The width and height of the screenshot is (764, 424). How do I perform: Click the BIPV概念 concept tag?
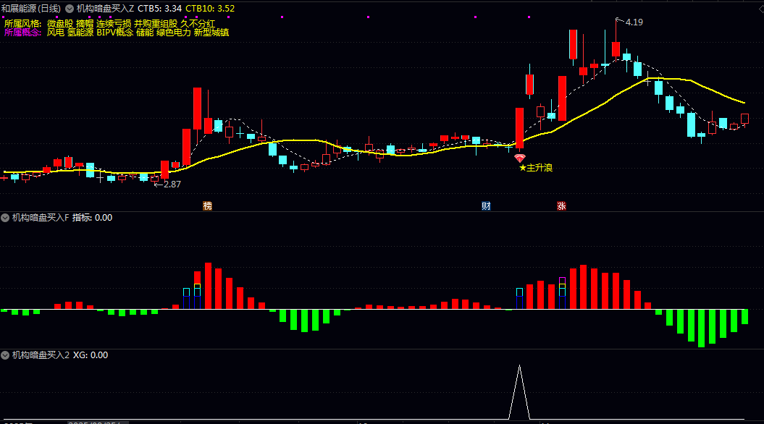pyautogui.click(x=115, y=33)
